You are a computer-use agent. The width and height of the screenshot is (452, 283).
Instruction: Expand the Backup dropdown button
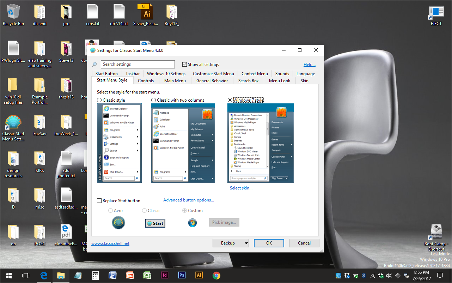click(231, 243)
